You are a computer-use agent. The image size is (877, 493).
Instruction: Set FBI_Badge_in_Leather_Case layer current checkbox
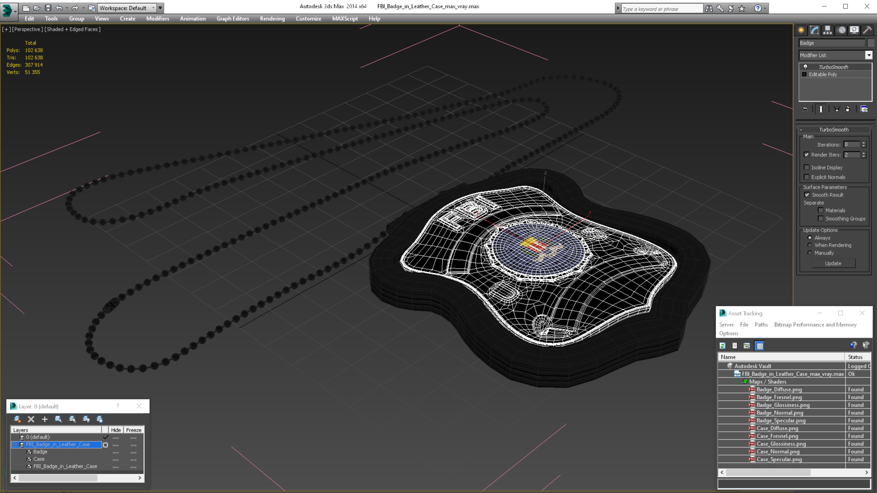(106, 445)
